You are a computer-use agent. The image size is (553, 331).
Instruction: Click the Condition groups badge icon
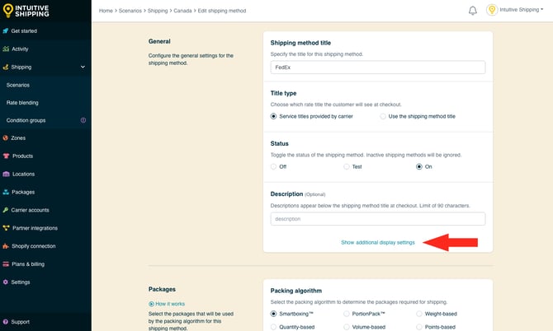83,120
